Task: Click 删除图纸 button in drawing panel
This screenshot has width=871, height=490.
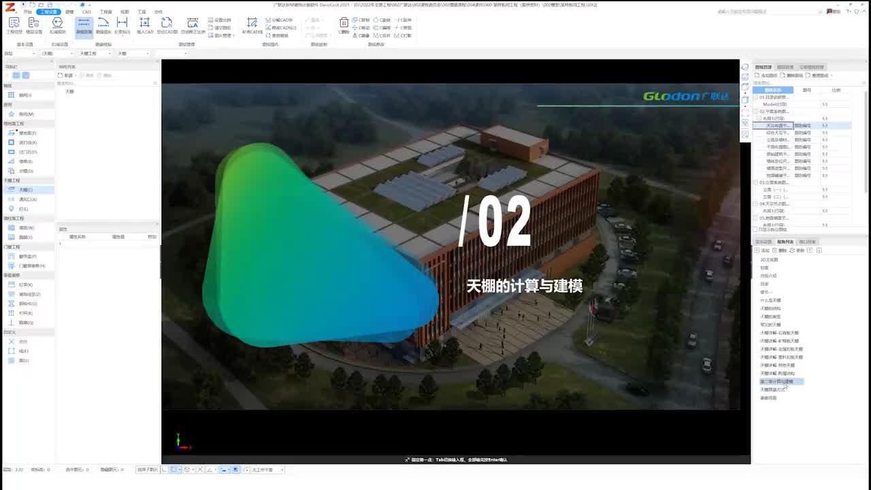Action: (x=791, y=76)
